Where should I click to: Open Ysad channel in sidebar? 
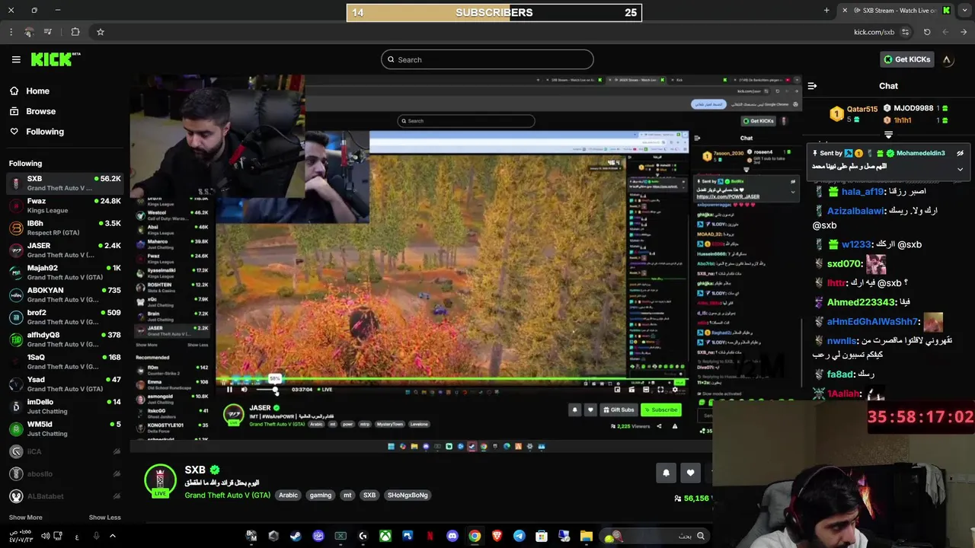tap(65, 384)
